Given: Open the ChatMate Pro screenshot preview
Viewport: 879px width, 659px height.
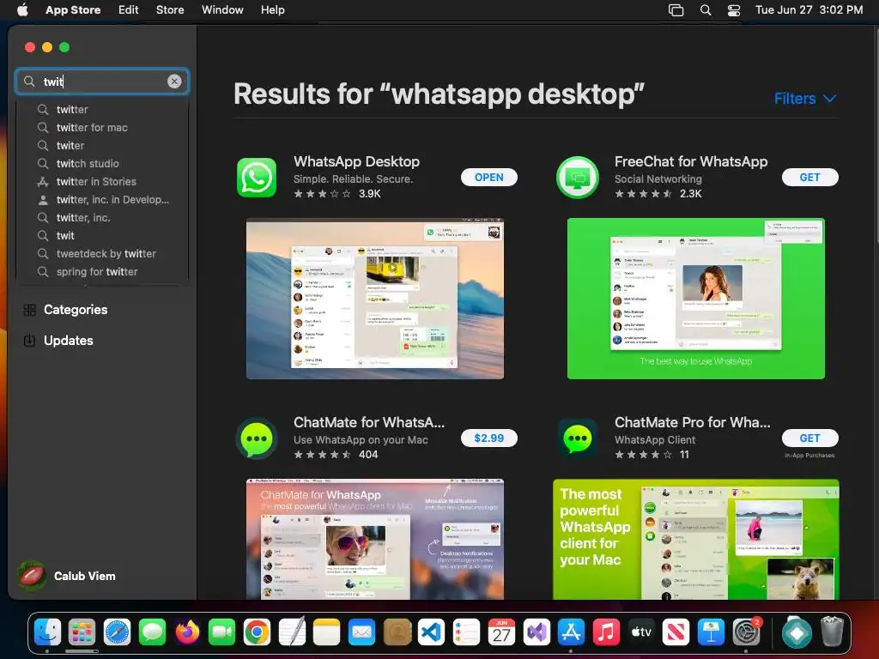Looking at the screenshot, I should [695, 539].
